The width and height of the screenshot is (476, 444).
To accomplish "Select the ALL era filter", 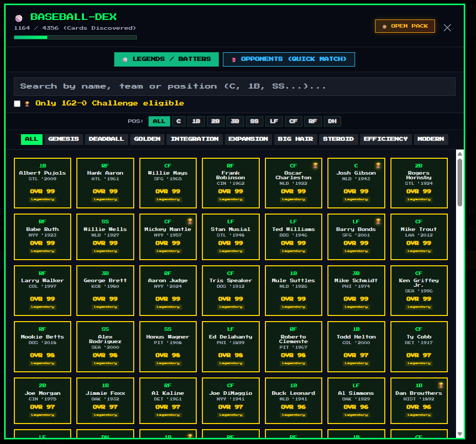I will click(32, 139).
